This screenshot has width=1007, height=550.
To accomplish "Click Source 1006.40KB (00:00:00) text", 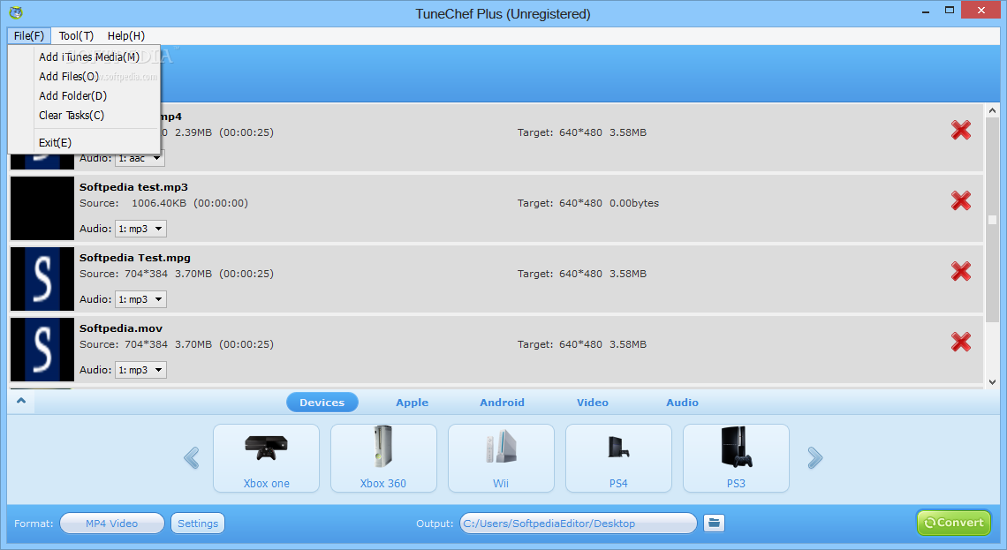I will tap(163, 203).
